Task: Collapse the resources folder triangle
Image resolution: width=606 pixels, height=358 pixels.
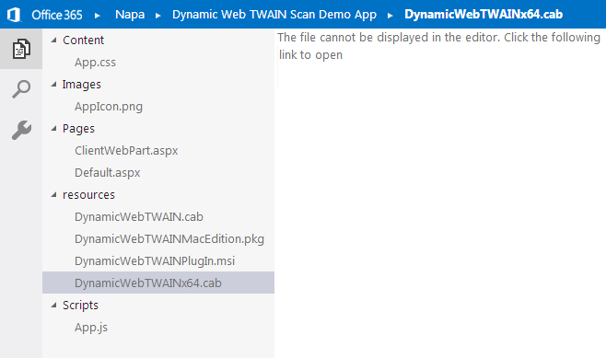Action: point(53,194)
